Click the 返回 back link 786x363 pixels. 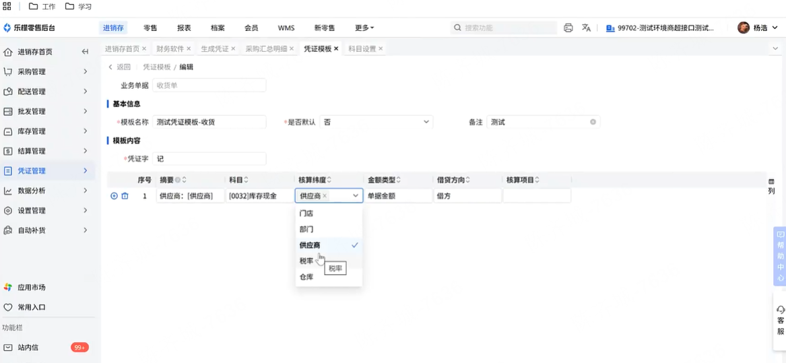pos(119,67)
